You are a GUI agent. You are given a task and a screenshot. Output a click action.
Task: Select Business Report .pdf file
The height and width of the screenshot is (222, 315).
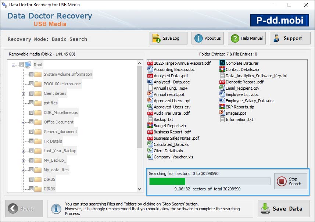pyautogui.click(x=172, y=132)
